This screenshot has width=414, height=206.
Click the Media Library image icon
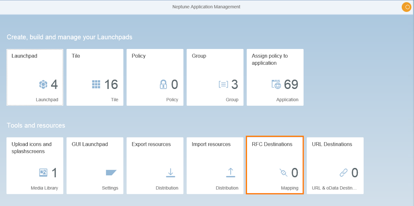pos(43,172)
